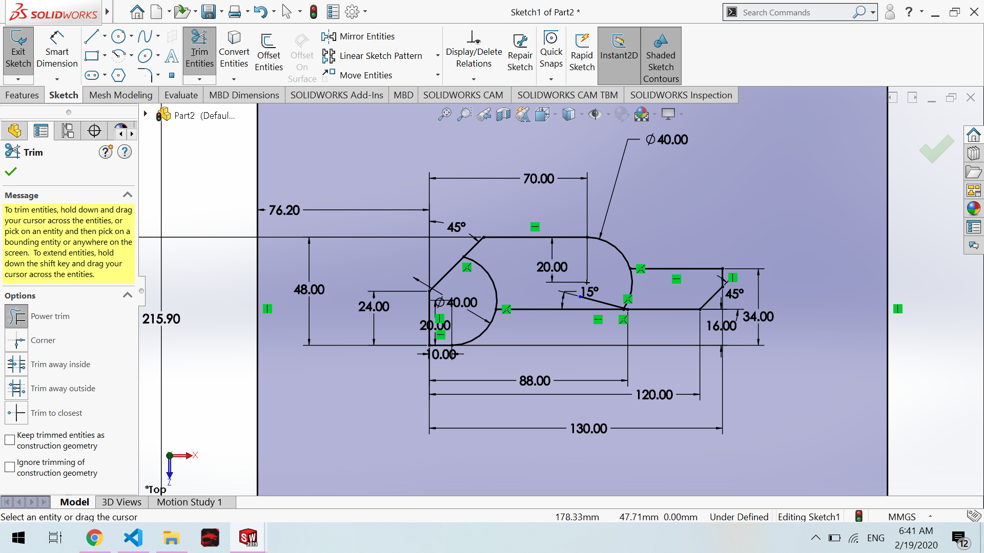Select the Convert Entities tool
This screenshot has width=984, height=553.
click(x=234, y=51)
